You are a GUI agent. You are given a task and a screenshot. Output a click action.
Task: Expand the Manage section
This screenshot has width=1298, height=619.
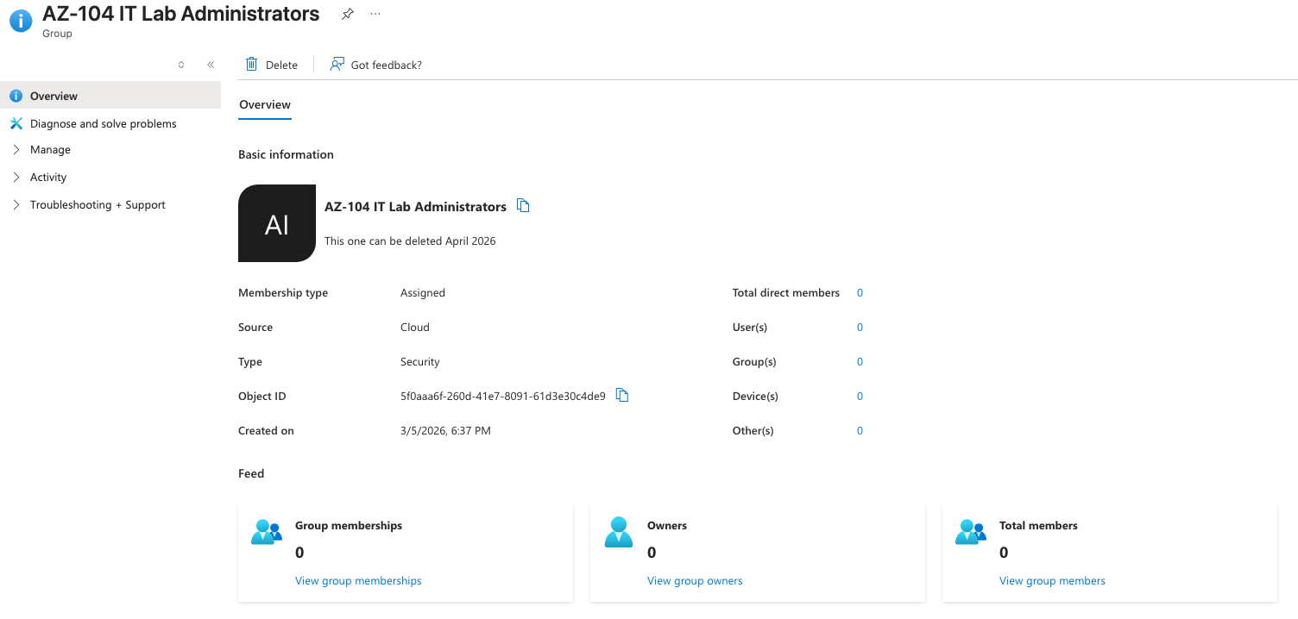coord(16,150)
